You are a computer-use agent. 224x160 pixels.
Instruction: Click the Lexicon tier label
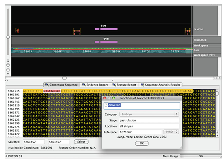point(198,29)
